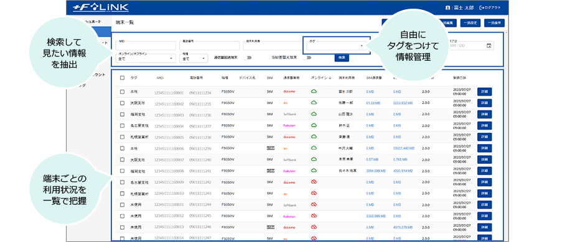Screen dimensions: 575x242
Task: Click the 検索 search button
Action: click(x=342, y=58)
